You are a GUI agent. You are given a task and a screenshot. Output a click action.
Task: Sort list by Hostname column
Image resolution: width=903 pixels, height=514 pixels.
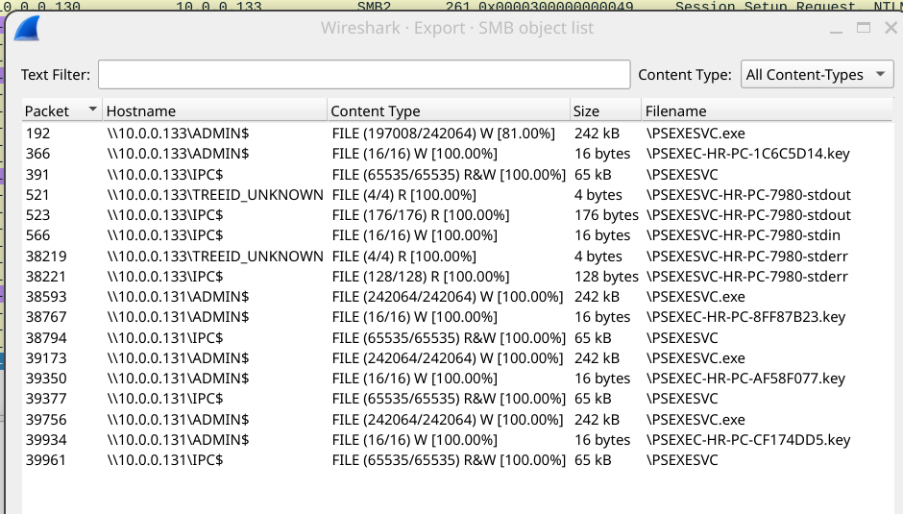[214, 110]
